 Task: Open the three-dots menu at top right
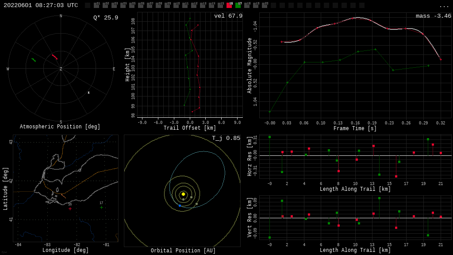444,6
